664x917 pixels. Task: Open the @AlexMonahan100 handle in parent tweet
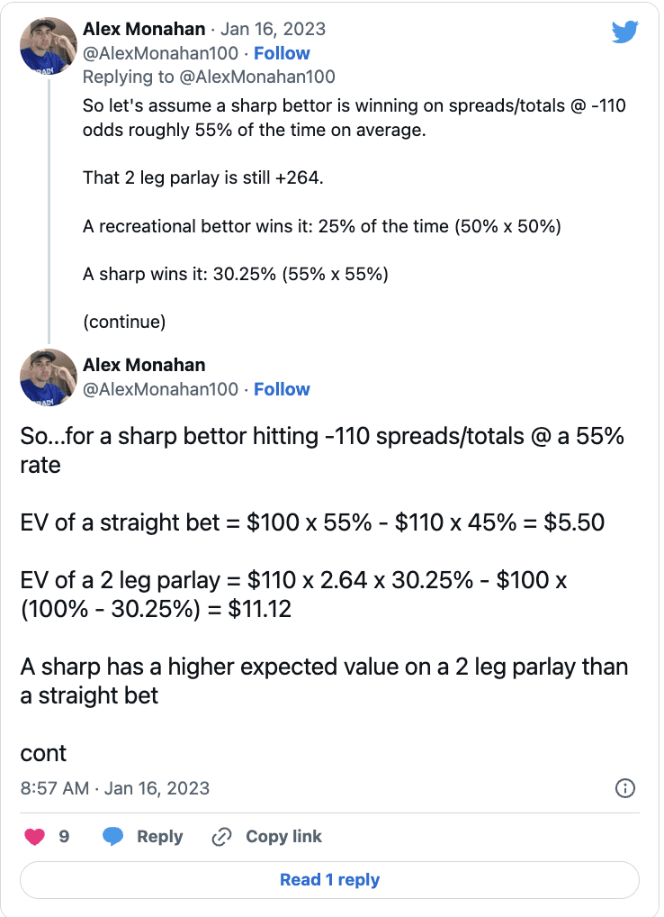(x=160, y=53)
